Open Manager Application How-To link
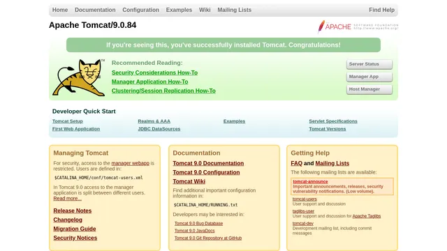 click(149, 82)
